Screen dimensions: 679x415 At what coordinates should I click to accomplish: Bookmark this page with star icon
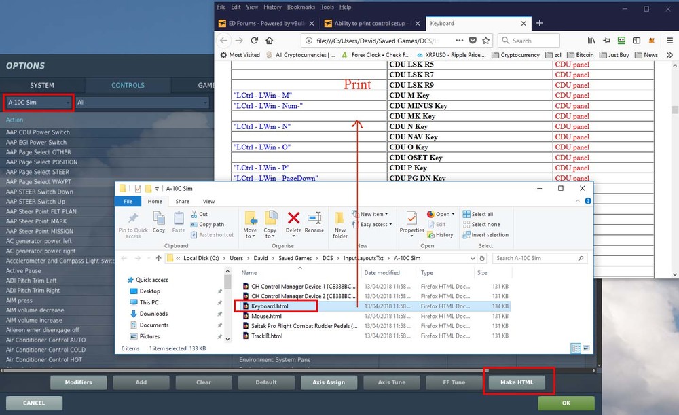pyautogui.click(x=486, y=40)
